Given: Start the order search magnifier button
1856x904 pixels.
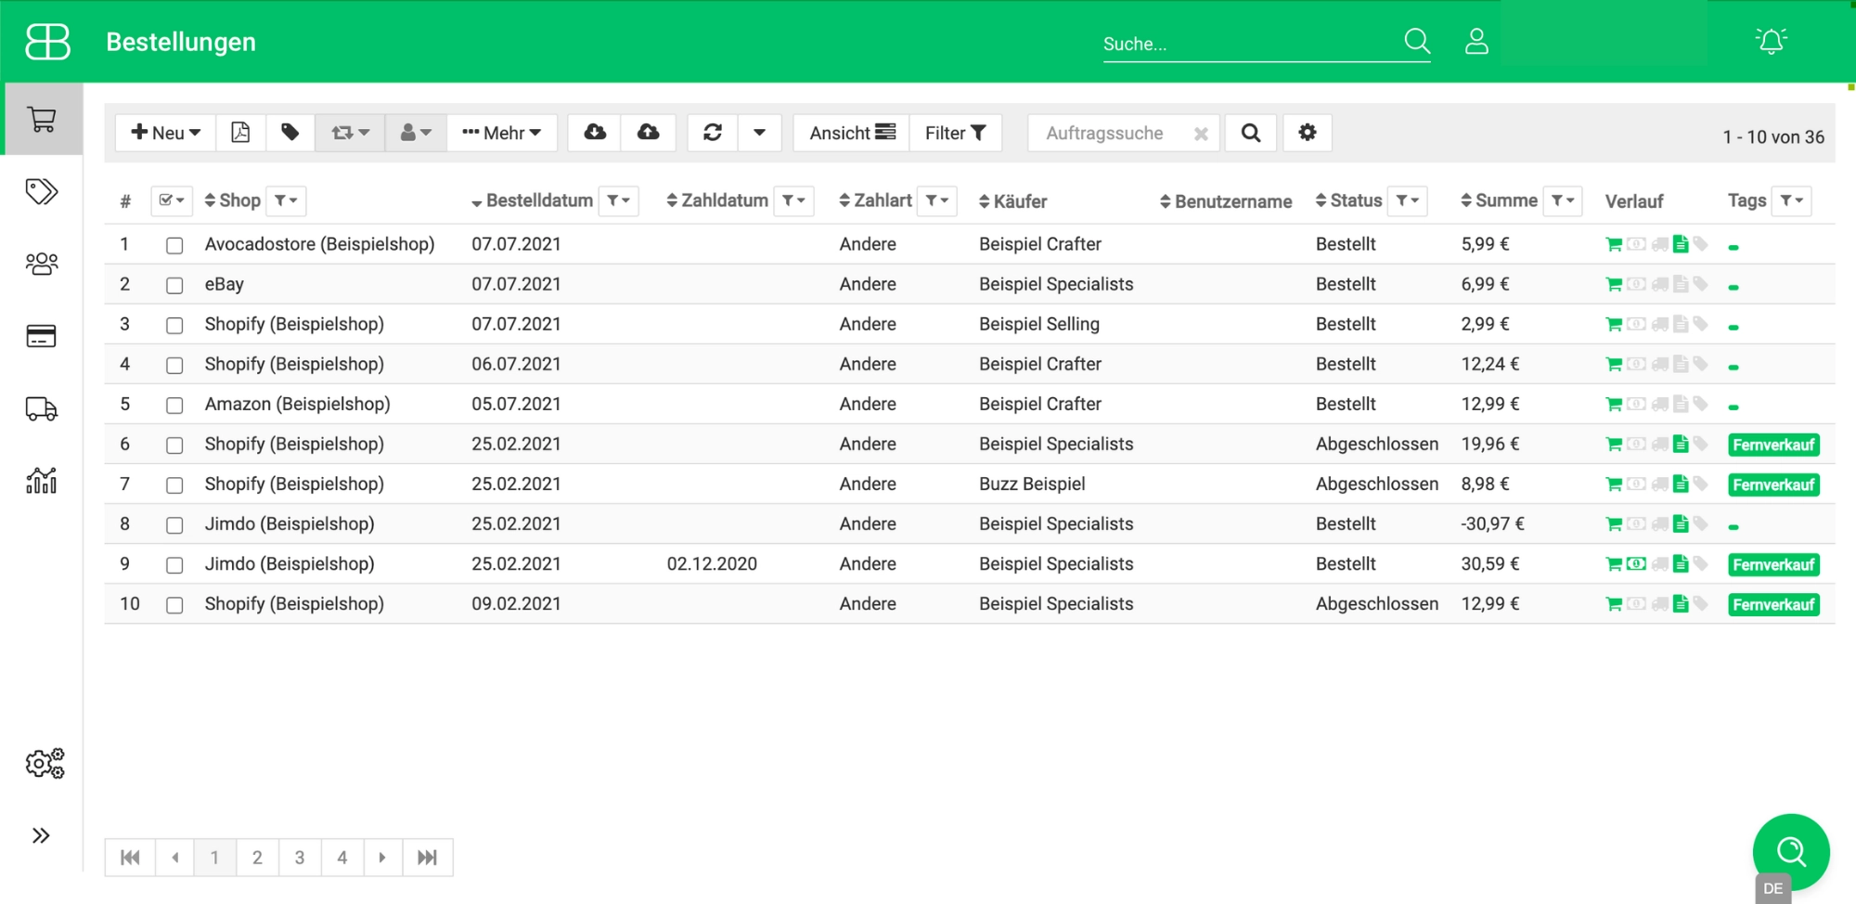Looking at the screenshot, I should [1251, 133].
